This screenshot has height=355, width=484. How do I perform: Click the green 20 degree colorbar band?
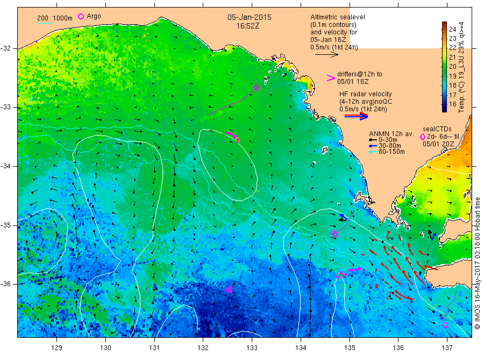click(445, 67)
